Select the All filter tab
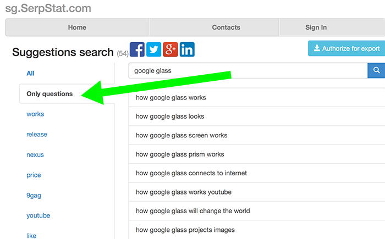This screenshot has height=239, width=385. coord(30,74)
